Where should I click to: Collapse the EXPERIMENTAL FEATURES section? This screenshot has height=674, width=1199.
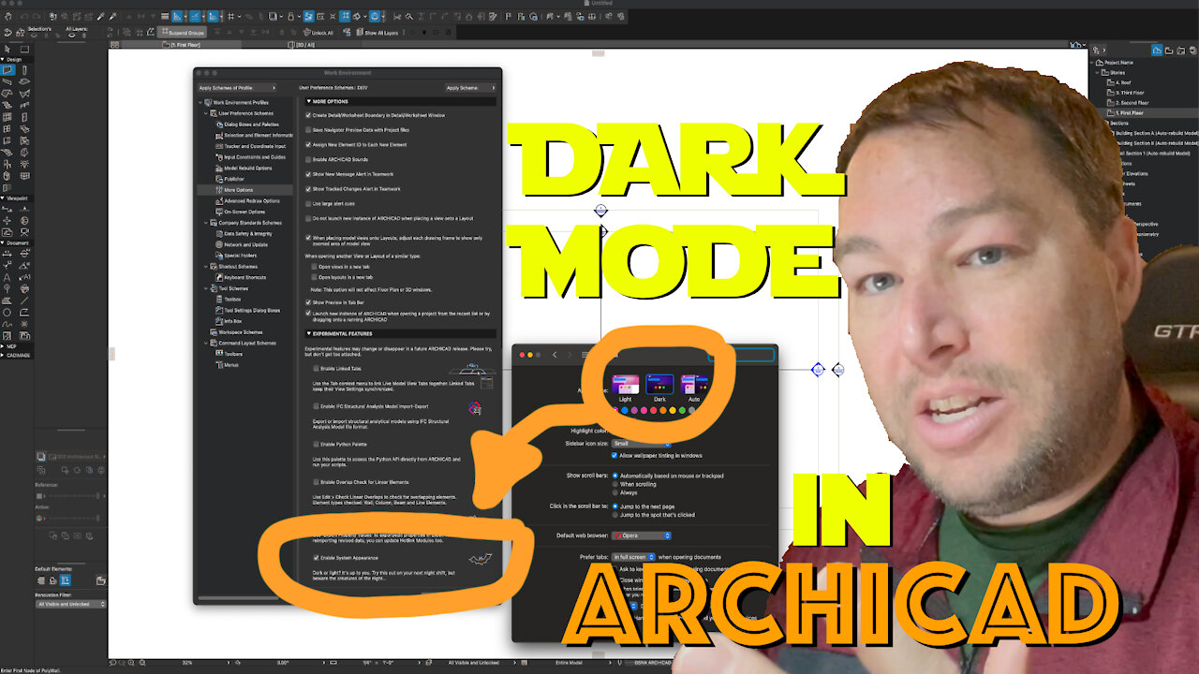point(309,334)
